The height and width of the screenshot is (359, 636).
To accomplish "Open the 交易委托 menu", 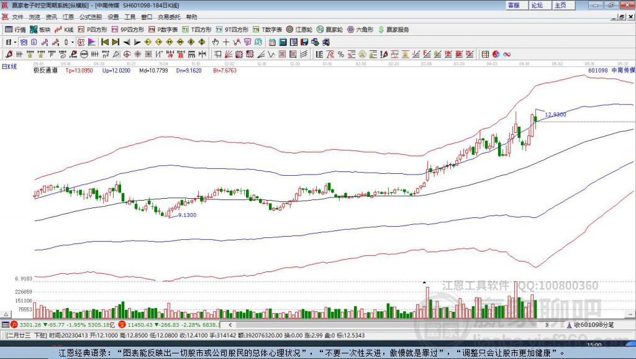I will 169,17.
